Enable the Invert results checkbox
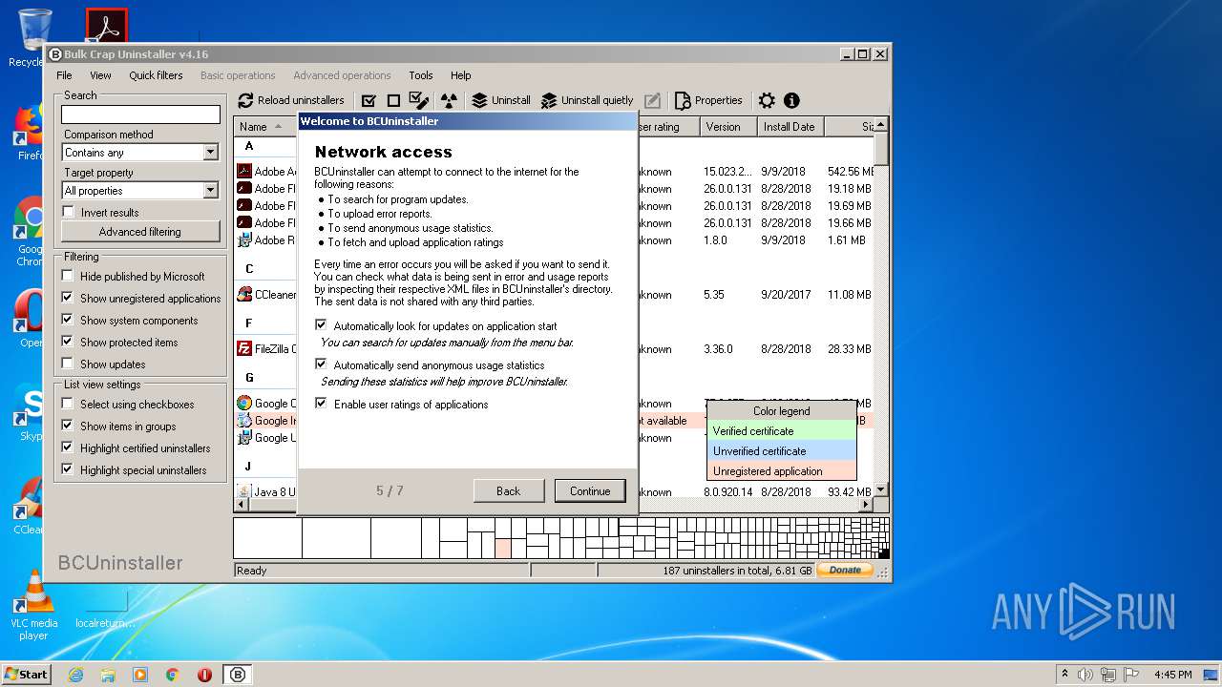Image resolution: width=1222 pixels, height=687 pixels. [x=68, y=212]
